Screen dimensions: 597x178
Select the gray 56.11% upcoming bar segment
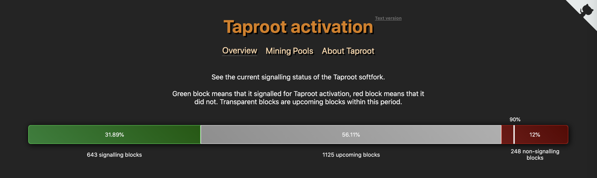(351, 135)
